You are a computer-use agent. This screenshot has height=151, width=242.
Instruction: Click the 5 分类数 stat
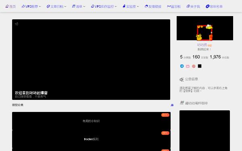186,57
